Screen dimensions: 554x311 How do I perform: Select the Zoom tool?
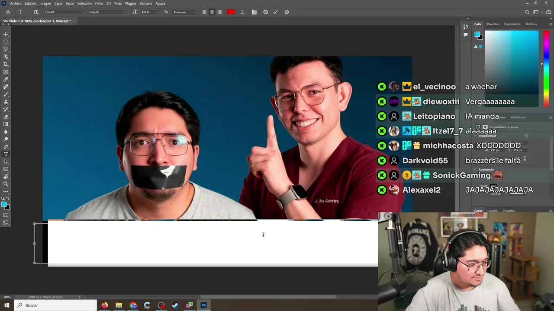click(6, 184)
